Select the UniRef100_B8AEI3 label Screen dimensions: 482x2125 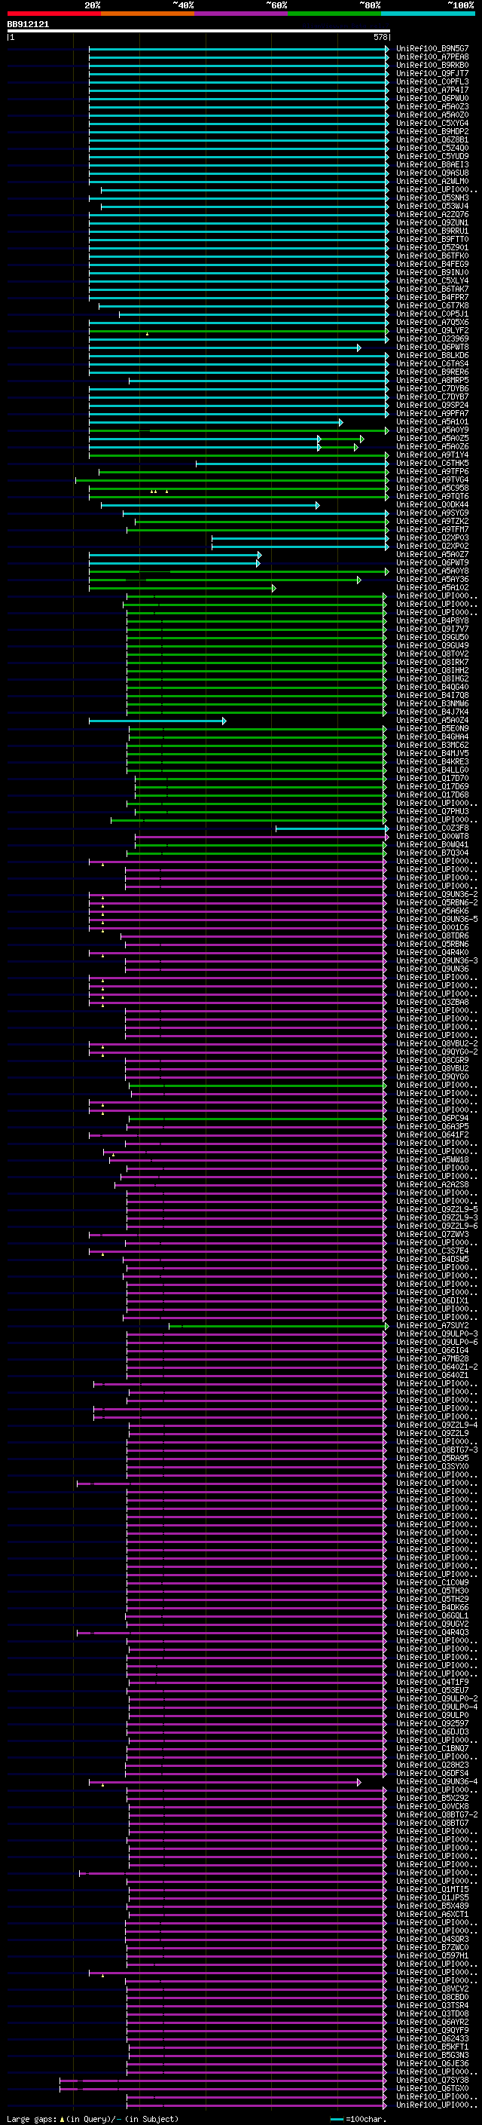tap(432, 164)
